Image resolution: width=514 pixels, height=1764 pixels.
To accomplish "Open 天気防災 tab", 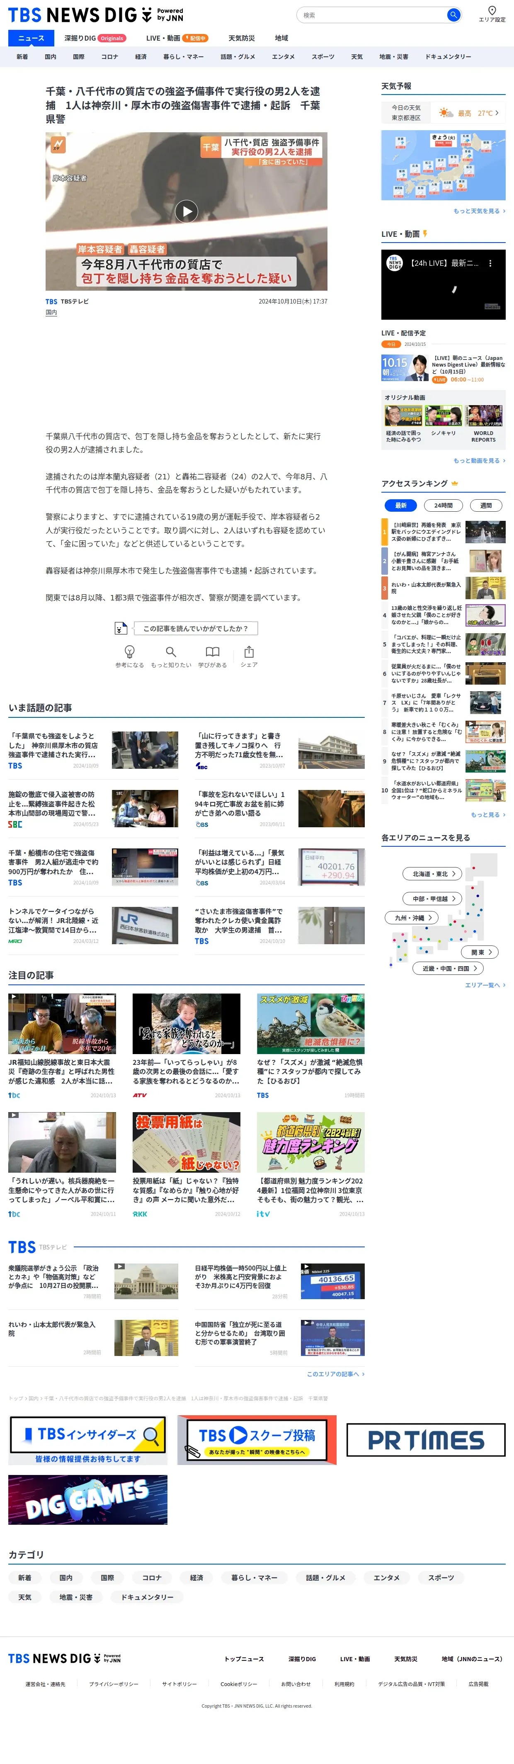I will (242, 38).
